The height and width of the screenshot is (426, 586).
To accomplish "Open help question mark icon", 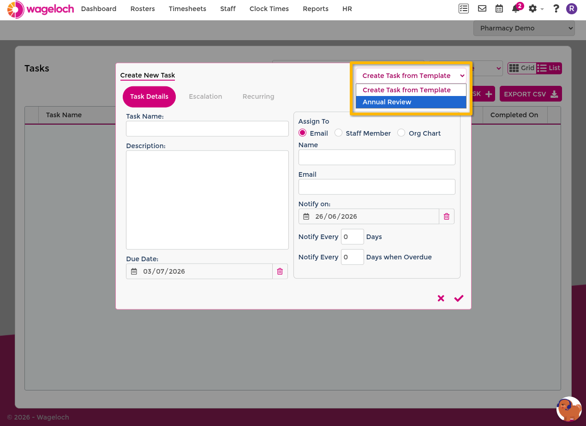I will tap(556, 8).
